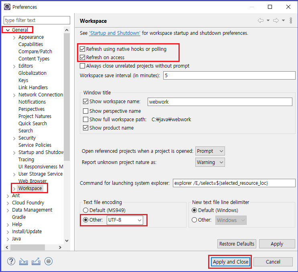Expand the Java tree node
This screenshot has height=272, width=298.
(8, 239)
